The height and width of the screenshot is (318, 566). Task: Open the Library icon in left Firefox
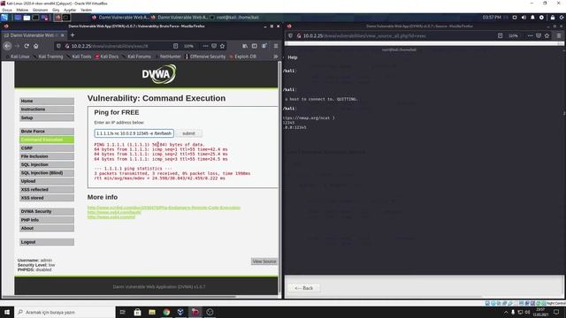coord(245,46)
